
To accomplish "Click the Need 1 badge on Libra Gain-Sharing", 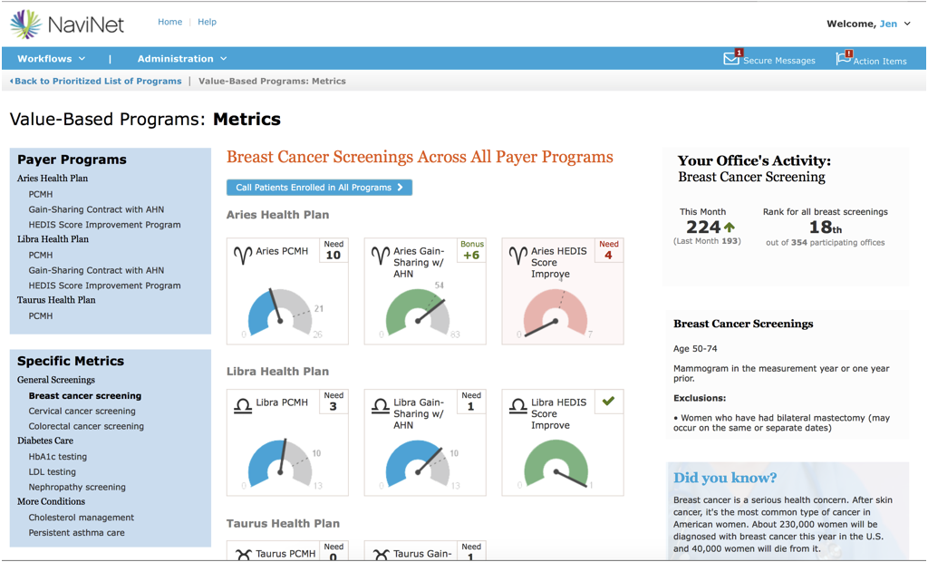I will tap(471, 401).
